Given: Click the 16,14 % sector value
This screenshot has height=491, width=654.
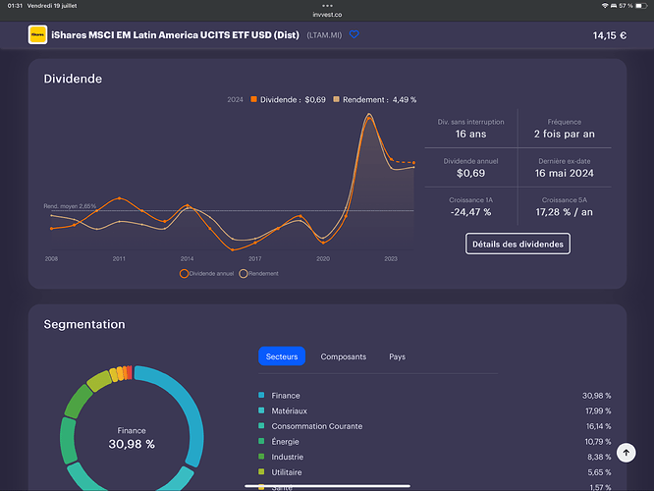Looking at the screenshot, I should pyautogui.click(x=599, y=426).
